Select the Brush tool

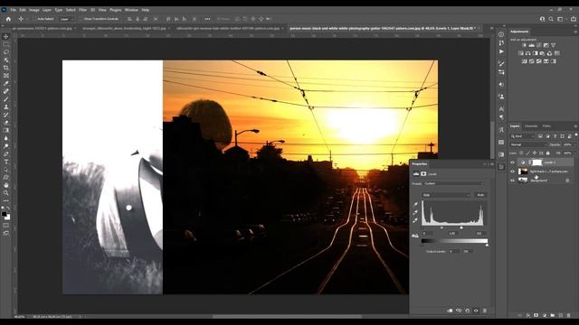point(6,98)
